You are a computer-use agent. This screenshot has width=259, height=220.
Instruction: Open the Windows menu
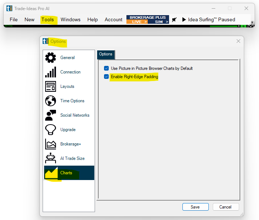[70, 20]
